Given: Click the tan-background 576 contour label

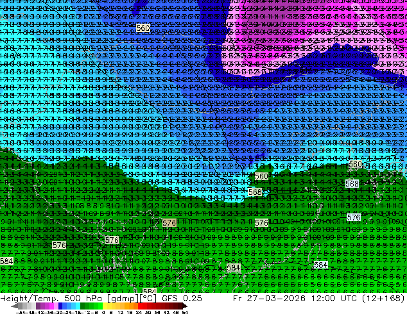Looking at the screenshot, I should point(169,222).
